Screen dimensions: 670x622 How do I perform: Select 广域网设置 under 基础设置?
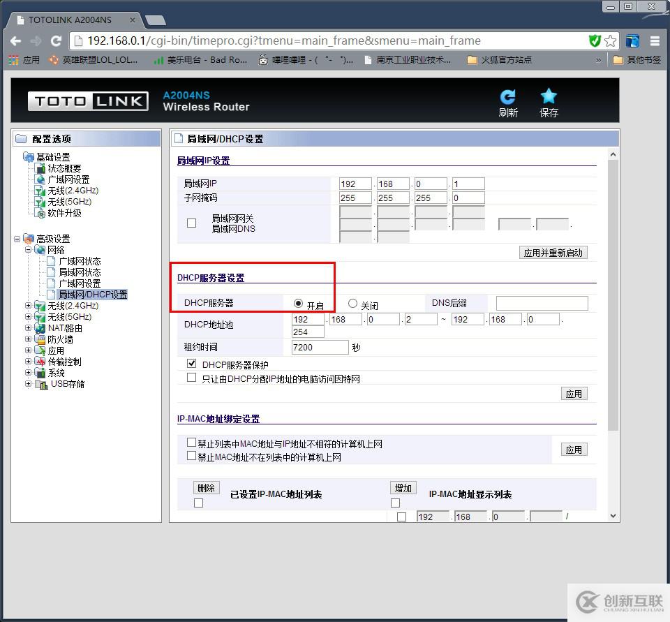pos(68,179)
